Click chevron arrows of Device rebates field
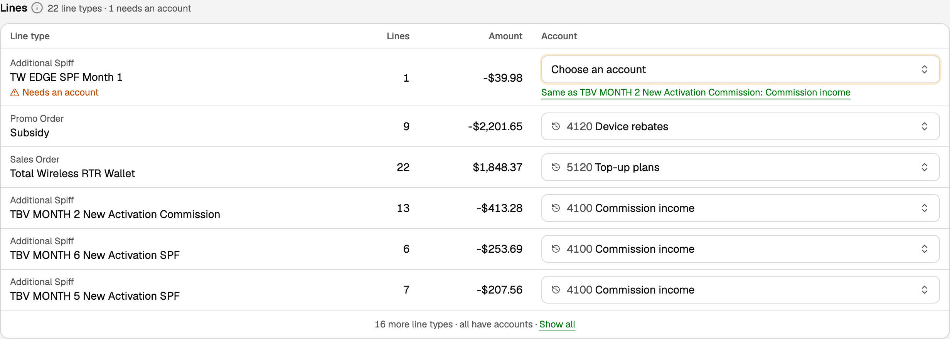 click(924, 126)
